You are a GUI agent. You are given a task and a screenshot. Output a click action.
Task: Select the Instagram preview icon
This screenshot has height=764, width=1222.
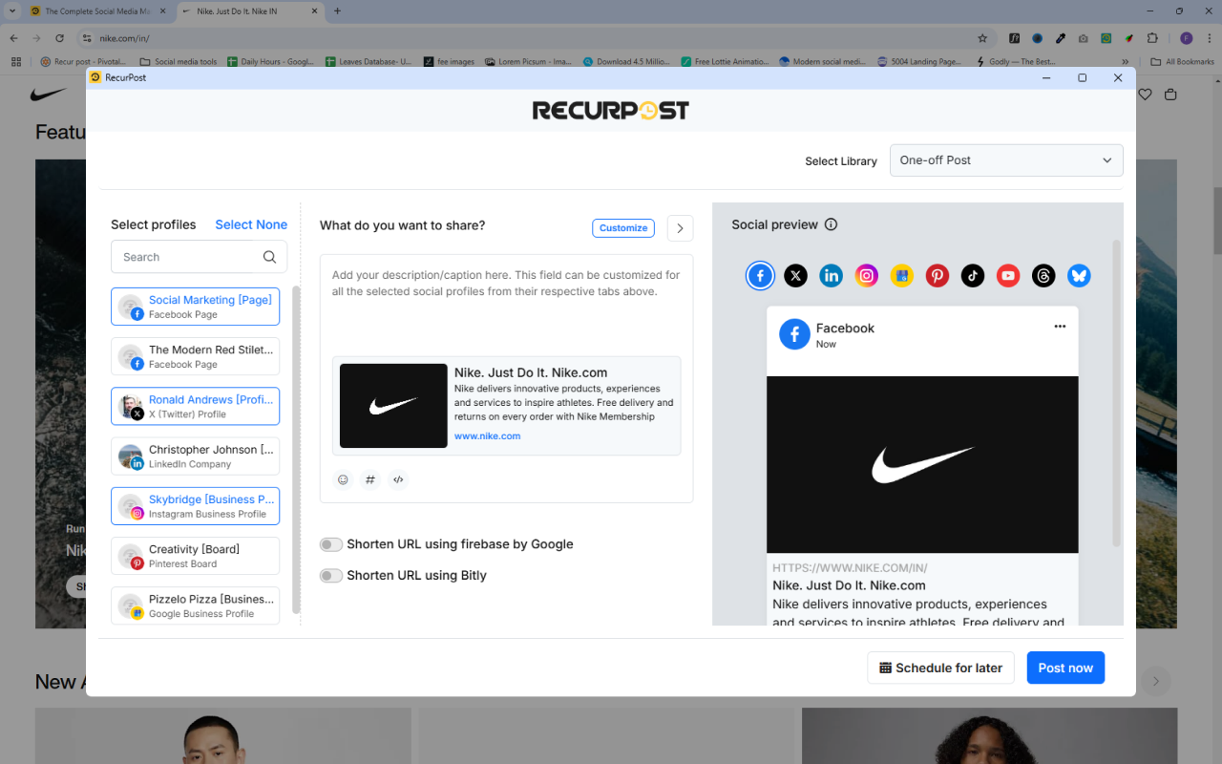click(866, 275)
